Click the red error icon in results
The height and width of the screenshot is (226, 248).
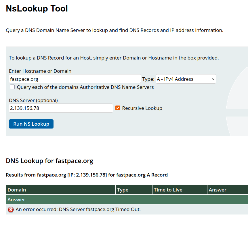click(x=11, y=210)
